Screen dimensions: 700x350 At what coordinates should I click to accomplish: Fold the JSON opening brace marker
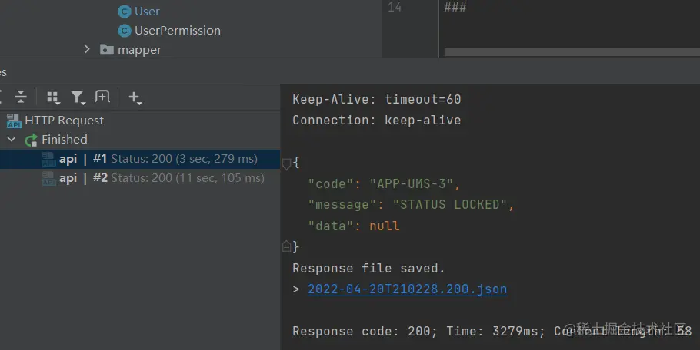pos(287,163)
